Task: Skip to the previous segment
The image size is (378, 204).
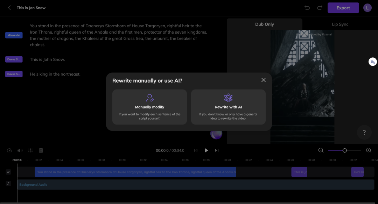Action: pyautogui.click(x=196, y=150)
